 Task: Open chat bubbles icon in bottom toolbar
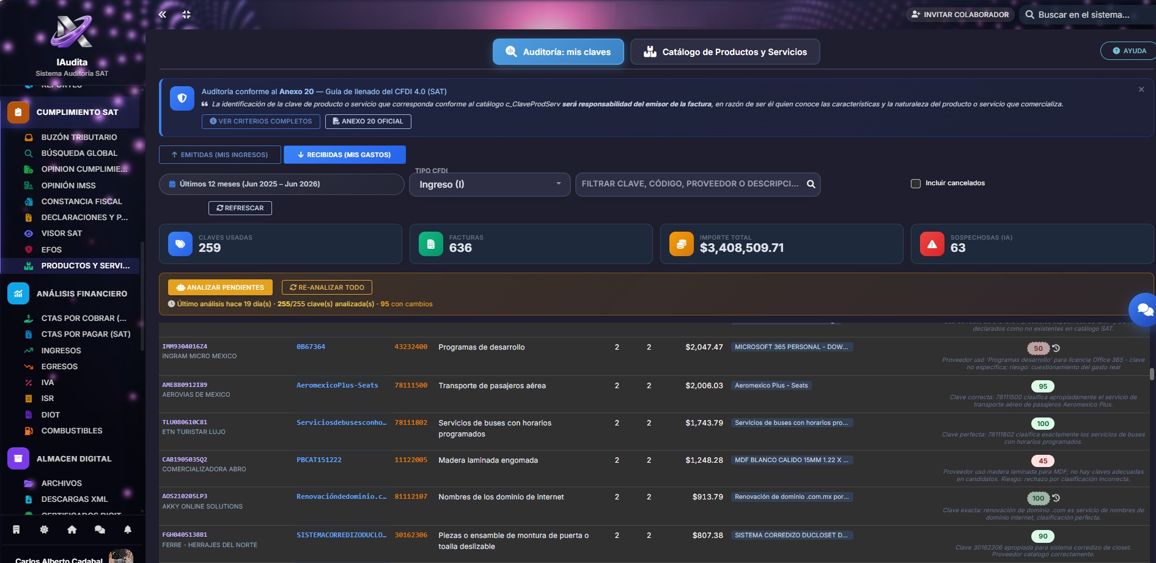(100, 529)
